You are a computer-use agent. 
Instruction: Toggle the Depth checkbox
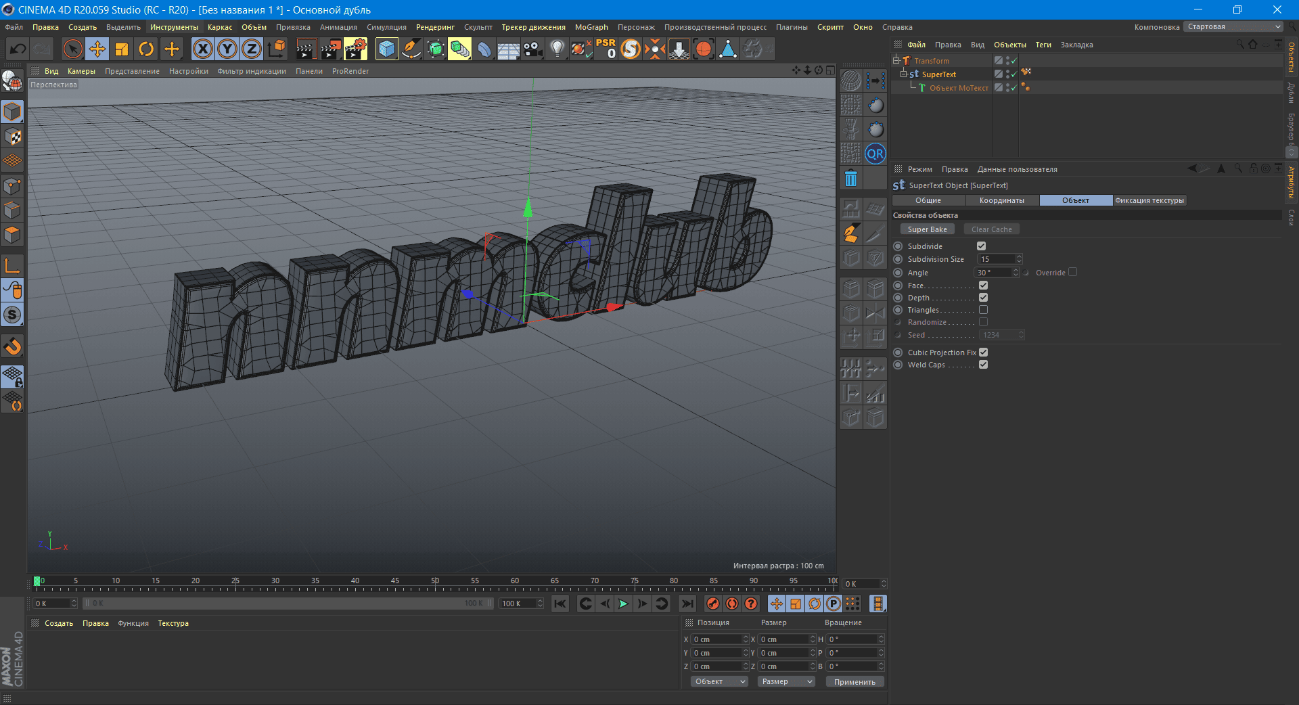tap(983, 298)
